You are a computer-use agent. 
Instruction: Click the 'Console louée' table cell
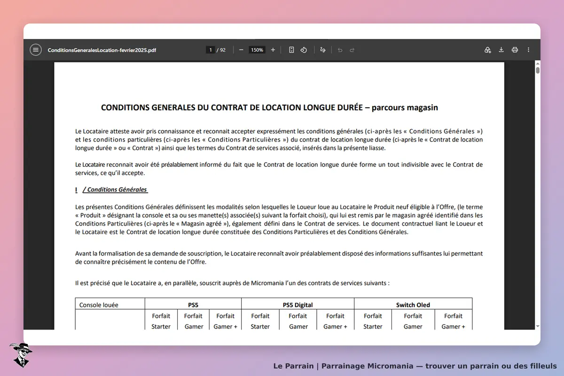pos(110,304)
